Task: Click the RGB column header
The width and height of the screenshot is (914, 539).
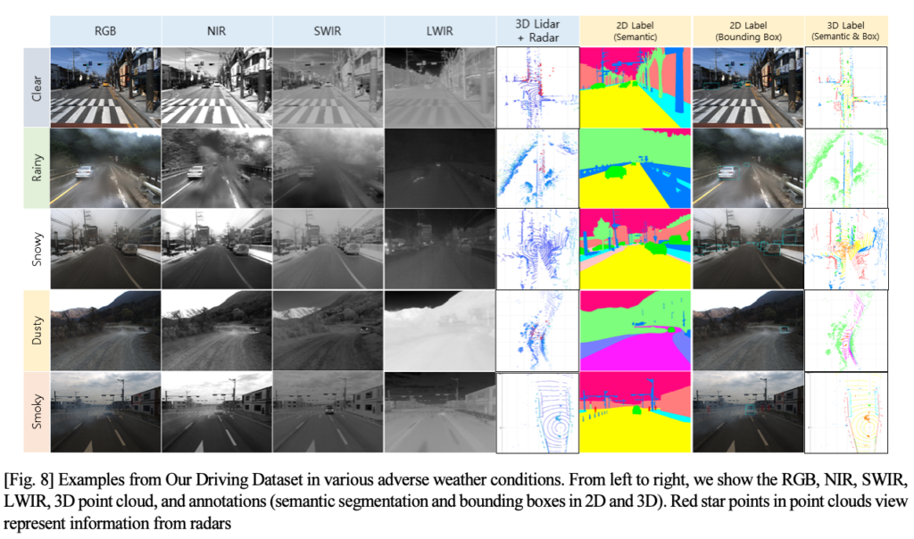Action: click(x=105, y=29)
